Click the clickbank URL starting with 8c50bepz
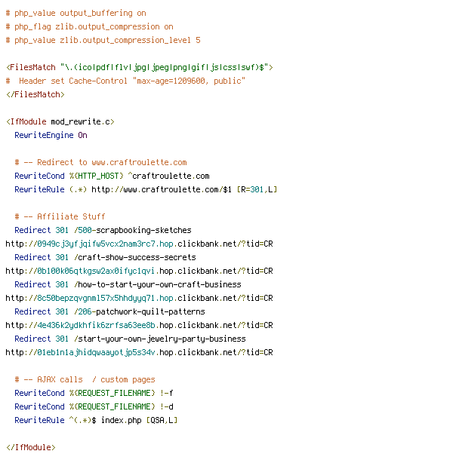Viewport: 453px width, 460px height. (139, 298)
